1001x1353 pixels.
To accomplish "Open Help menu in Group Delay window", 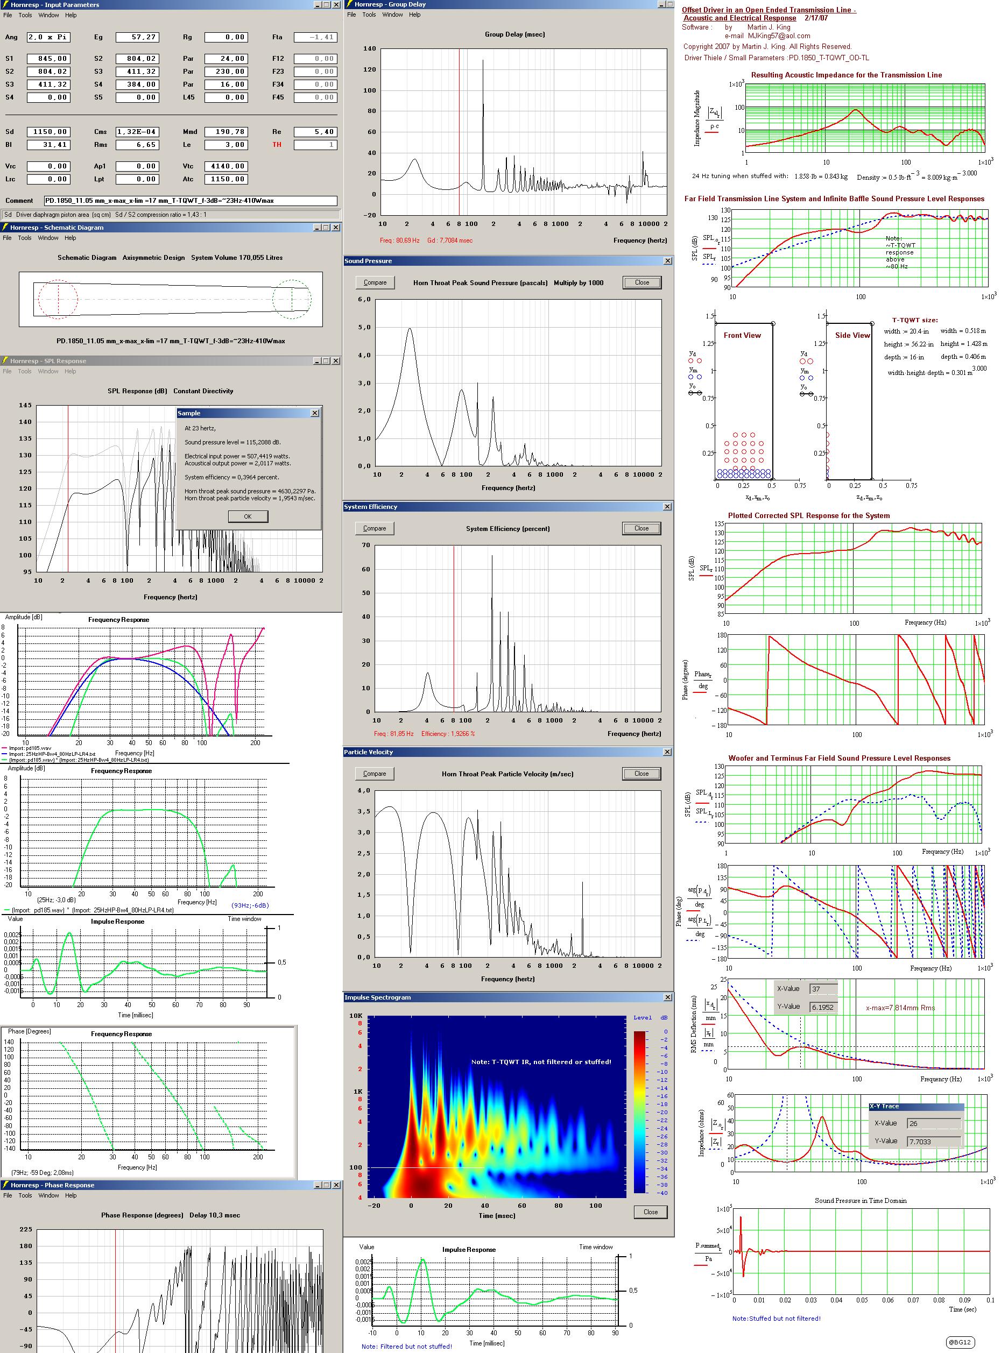I will click(414, 15).
